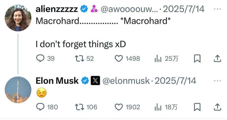View analytics on alienzzzzz's tweet
This screenshot has width=227, height=120.
pos(158,58)
